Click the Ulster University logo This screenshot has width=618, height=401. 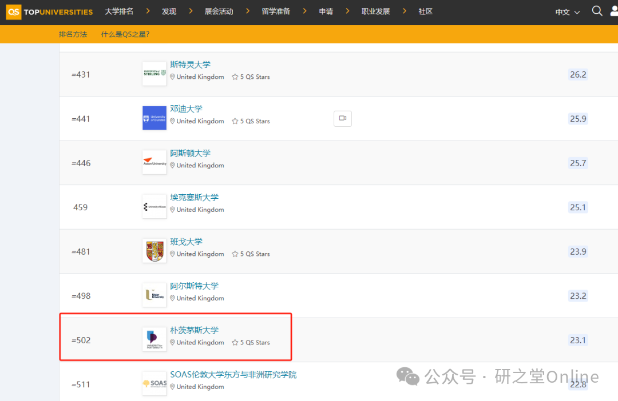[x=154, y=295]
